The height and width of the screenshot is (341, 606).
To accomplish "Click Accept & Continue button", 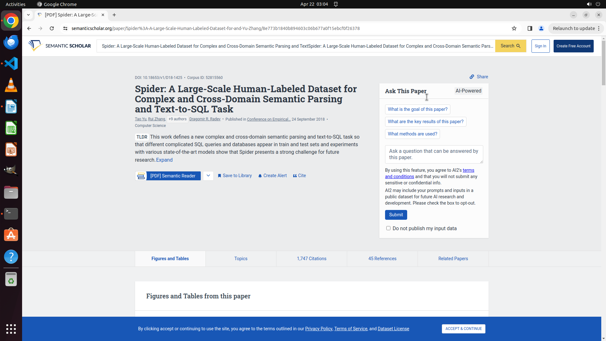I will (463, 329).
